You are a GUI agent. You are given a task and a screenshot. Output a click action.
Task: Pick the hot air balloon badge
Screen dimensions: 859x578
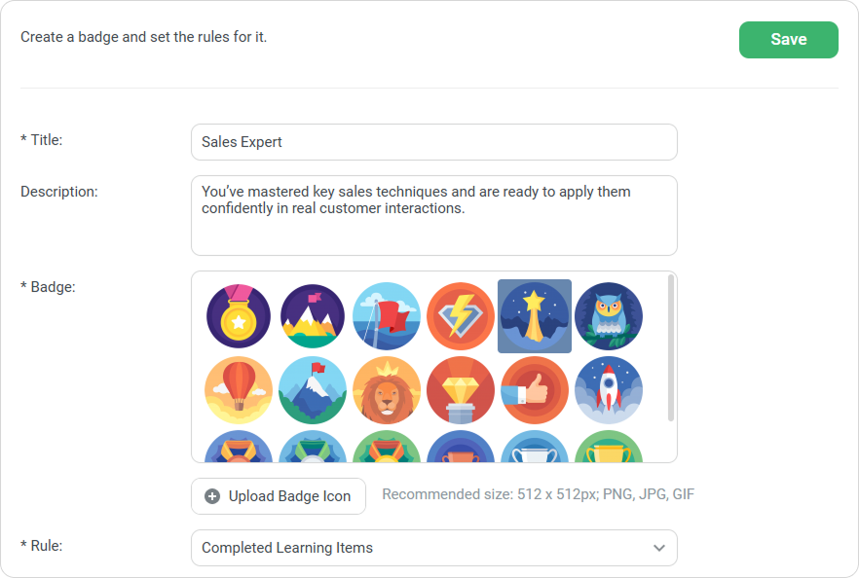click(x=239, y=390)
